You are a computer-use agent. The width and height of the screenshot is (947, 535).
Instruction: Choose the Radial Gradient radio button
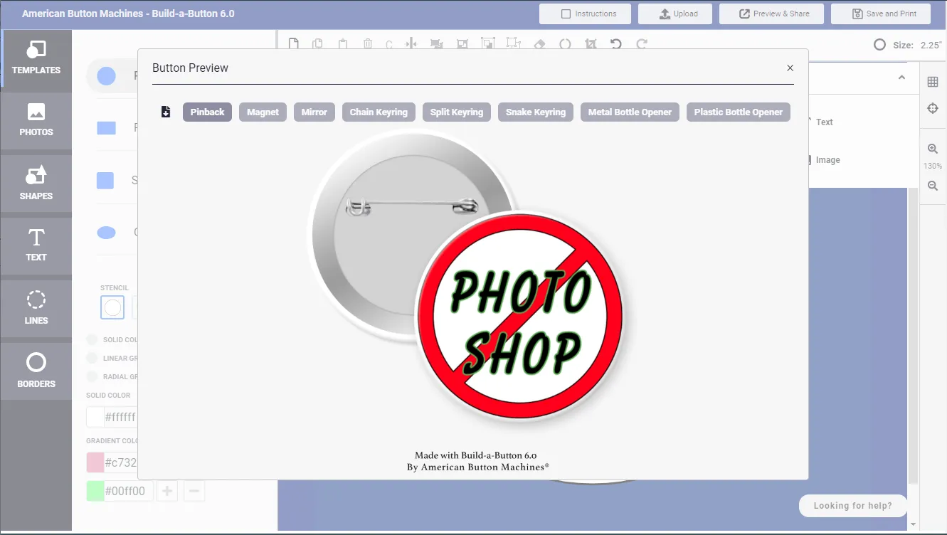[92, 376]
